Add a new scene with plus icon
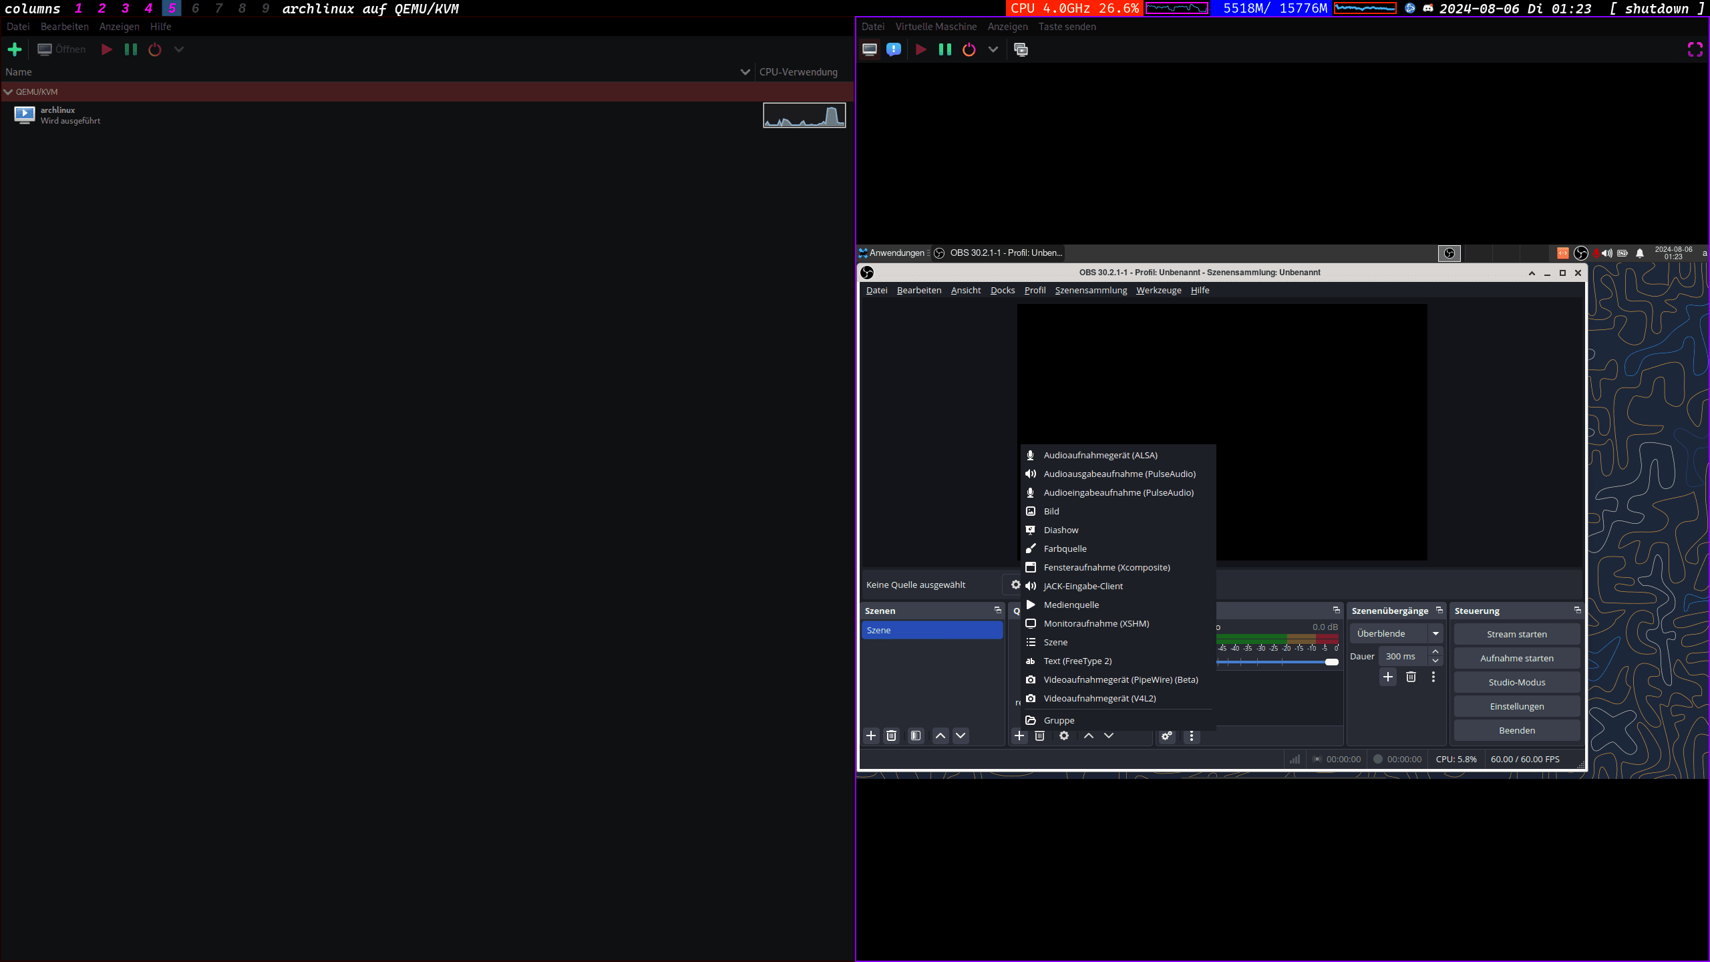This screenshot has height=962, width=1710. [871, 736]
